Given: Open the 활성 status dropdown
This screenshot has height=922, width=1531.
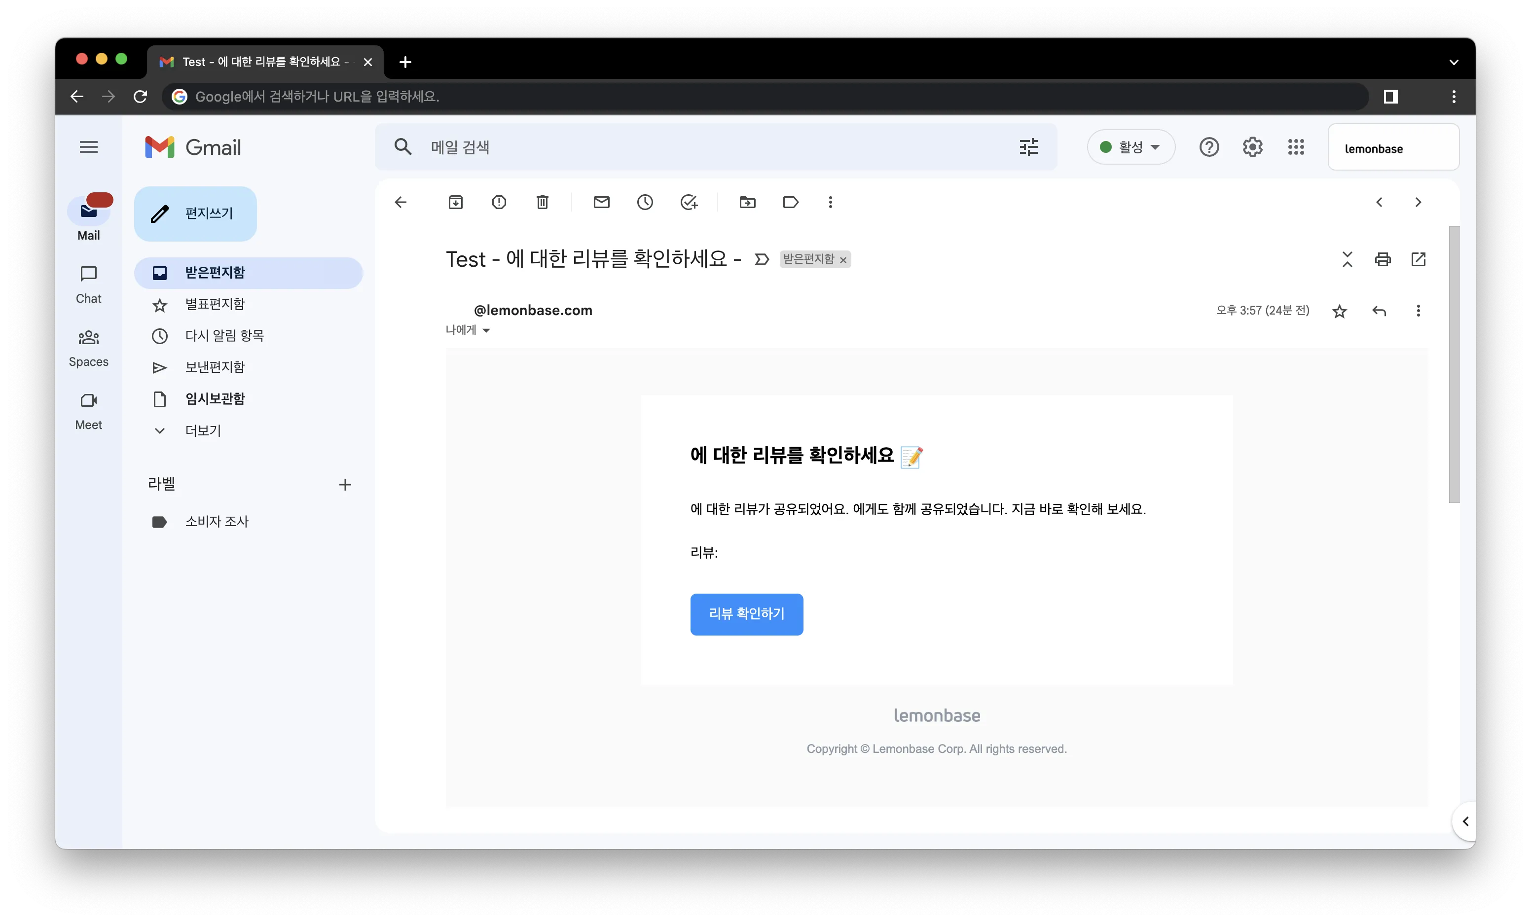Looking at the screenshot, I should [x=1130, y=147].
